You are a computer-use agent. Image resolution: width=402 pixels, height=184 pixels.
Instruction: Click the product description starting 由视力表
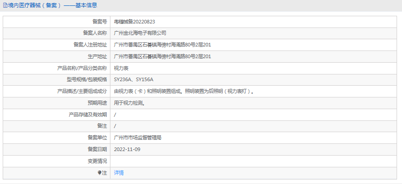(x=185, y=92)
